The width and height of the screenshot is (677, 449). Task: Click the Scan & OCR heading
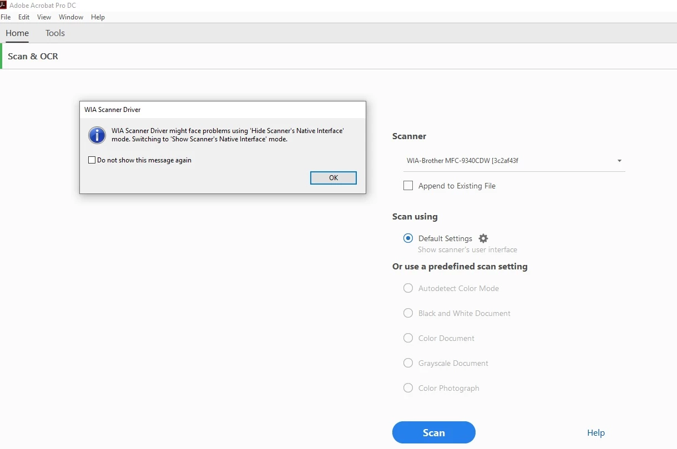(x=33, y=57)
